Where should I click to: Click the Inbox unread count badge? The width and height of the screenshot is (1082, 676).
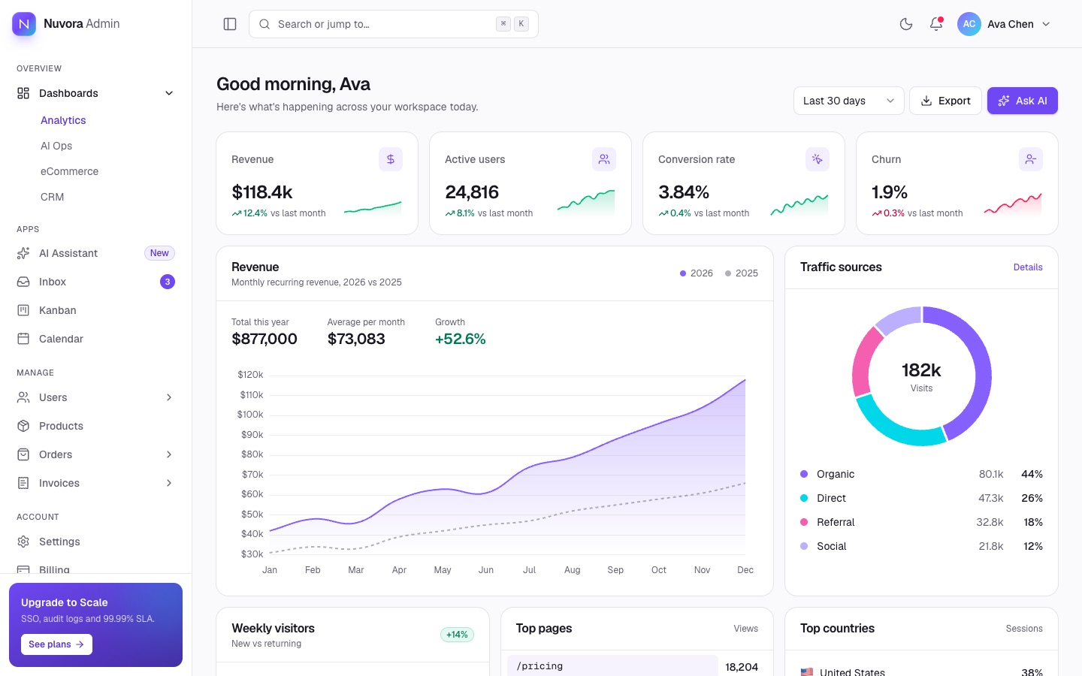(168, 282)
